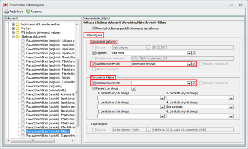
Task: Uncheck footer Uzņēmuma rekvizīti checkbox
Action: 94,83
